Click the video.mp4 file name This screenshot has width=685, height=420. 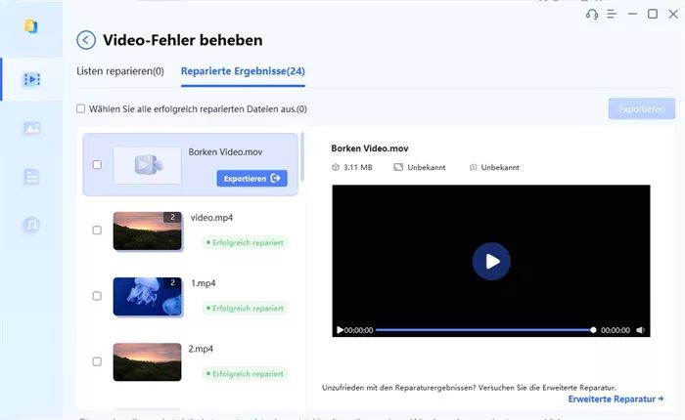click(212, 217)
